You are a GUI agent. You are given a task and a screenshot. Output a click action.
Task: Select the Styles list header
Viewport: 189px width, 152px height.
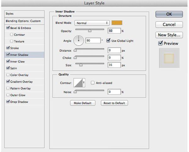pyautogui.click(x=24, y=14)
